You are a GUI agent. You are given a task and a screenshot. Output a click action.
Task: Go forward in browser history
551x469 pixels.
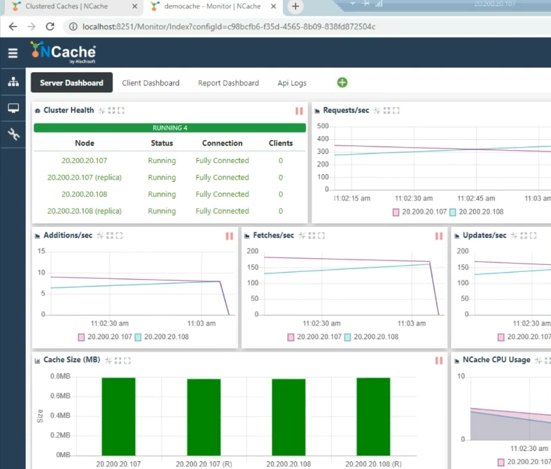pyautogui.click(x=32, y=26)
